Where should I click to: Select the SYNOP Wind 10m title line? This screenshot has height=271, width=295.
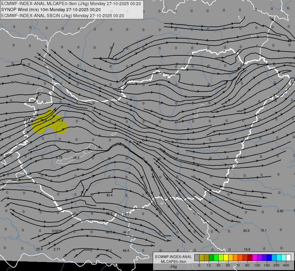tap(51, 10)
